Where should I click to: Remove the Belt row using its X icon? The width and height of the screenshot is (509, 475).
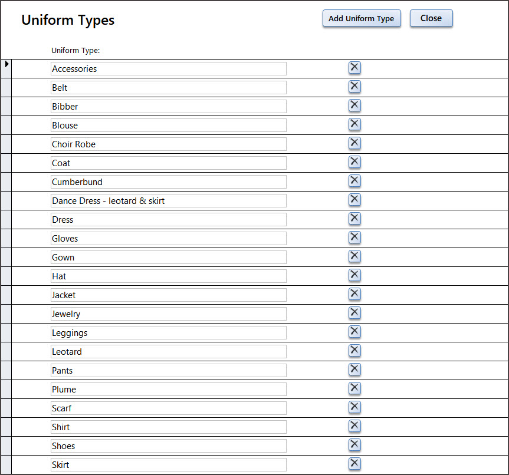[354, 87]
